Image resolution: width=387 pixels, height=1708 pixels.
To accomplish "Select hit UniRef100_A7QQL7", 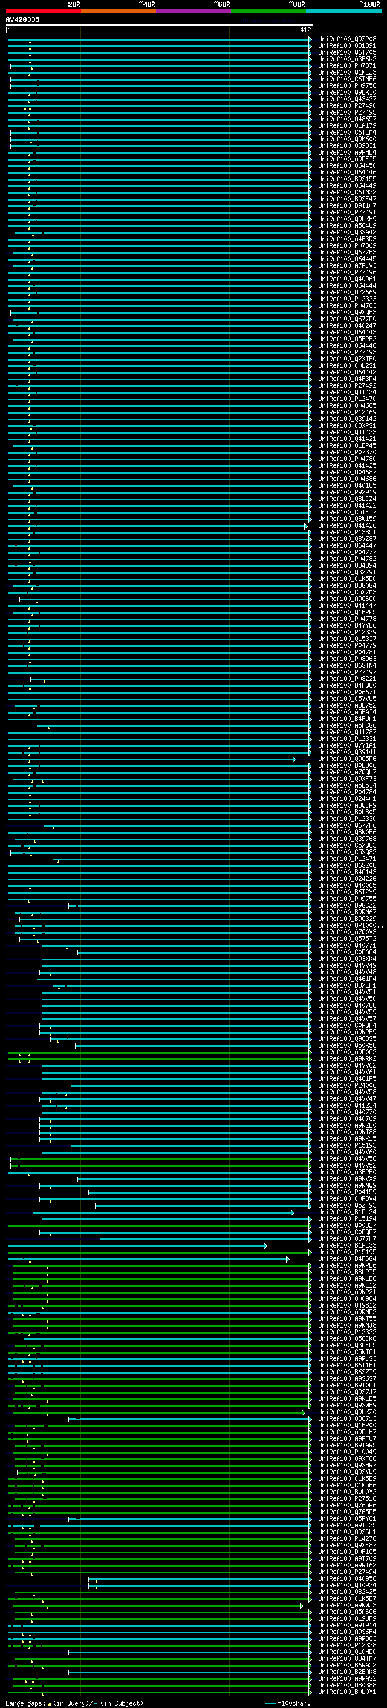I will (x=347, y=772).
